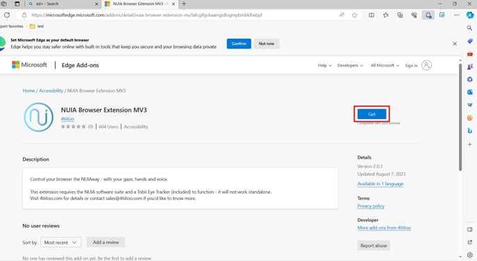This screenshot has width=477, height=261.
Task: Click the Add a review button
Action: click(x=106, y=242)
